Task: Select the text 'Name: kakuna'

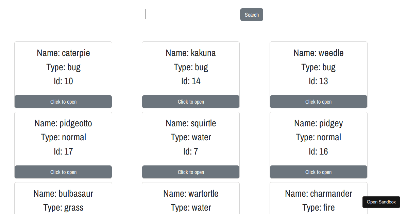Action: (191, 53)
